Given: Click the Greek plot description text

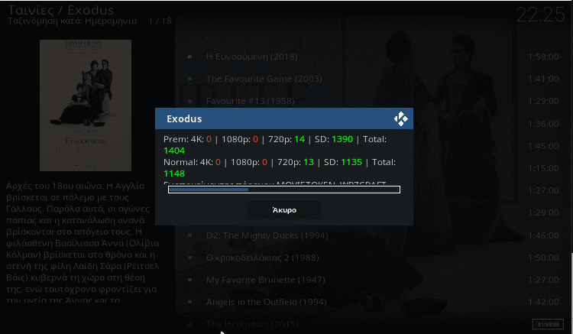Looking at the screenshot, I should (x=83, y=242).
